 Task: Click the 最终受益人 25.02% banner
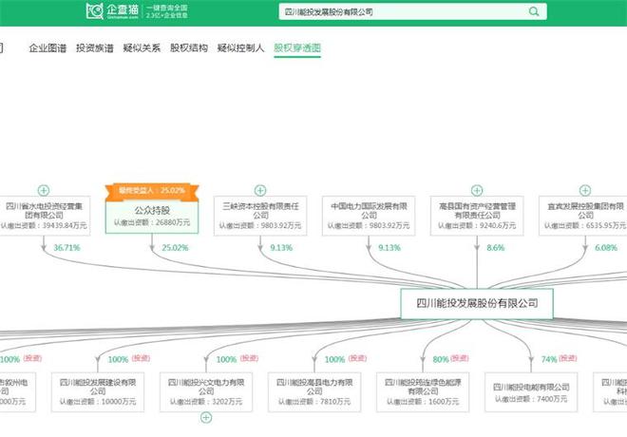152,191
